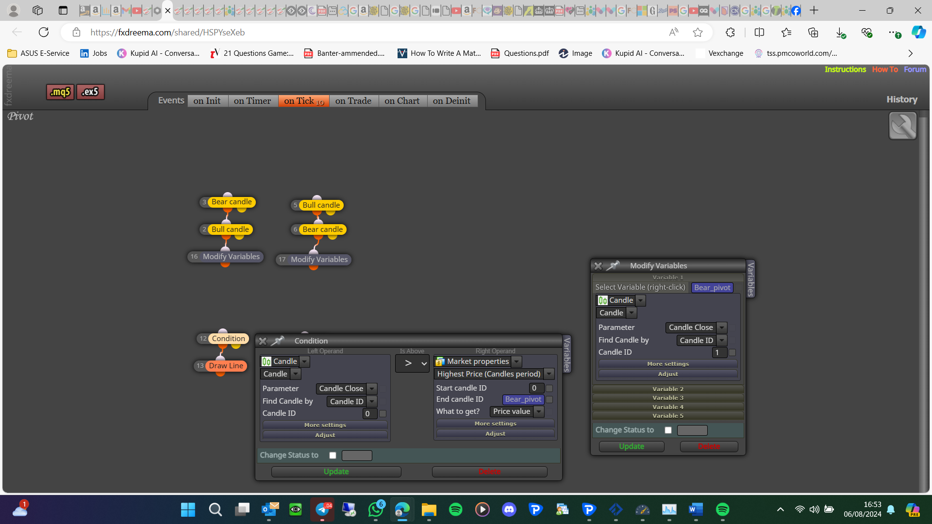
Task: Toggle checkbox next to Condition Candle ID
Action: point(383,414)
